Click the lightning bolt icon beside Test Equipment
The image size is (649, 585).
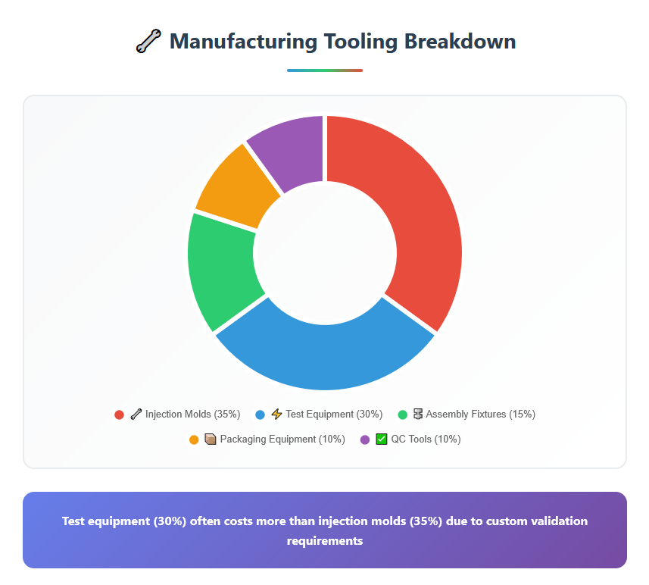pyautogui.click(x=276, y=415)
